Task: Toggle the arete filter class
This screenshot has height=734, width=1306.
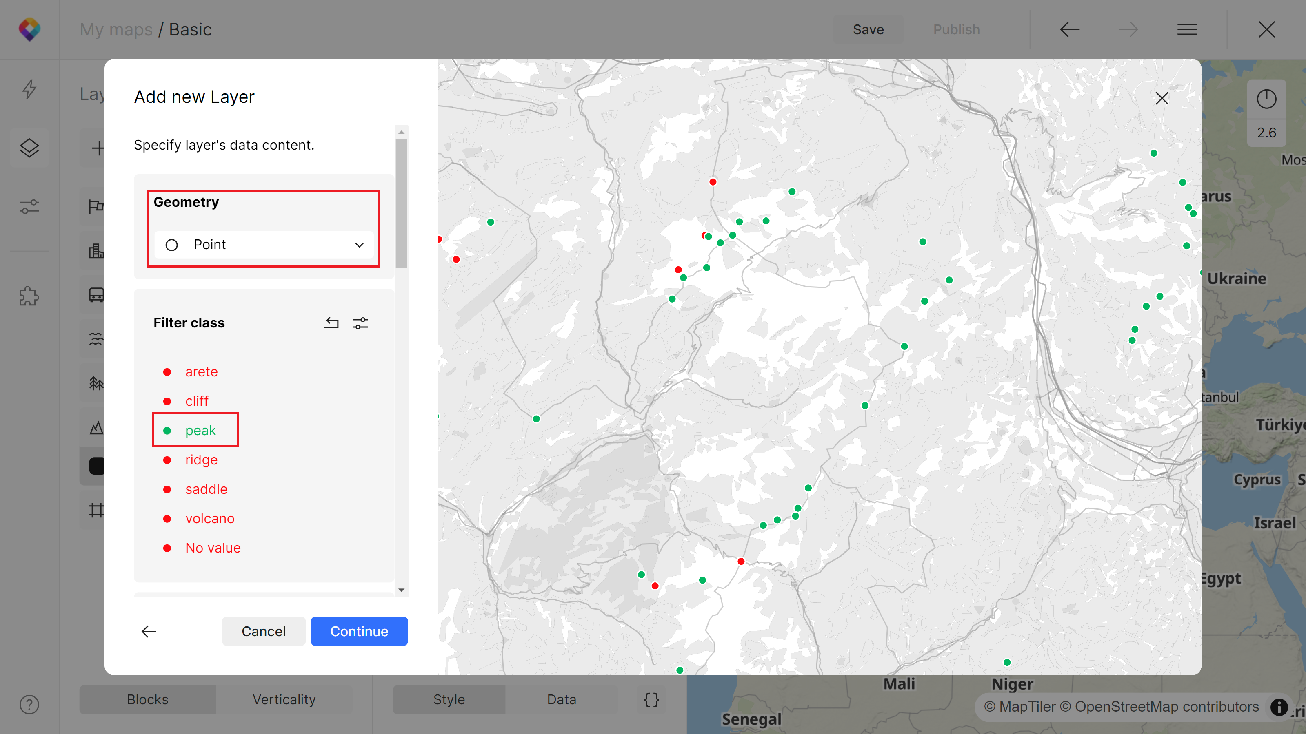Action: click(x=201, y=371)
